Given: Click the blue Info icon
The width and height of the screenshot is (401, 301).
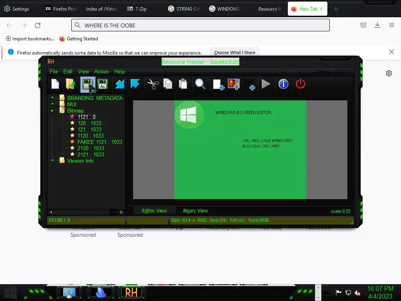Looking at the screenshot, I should coord(284,84).
